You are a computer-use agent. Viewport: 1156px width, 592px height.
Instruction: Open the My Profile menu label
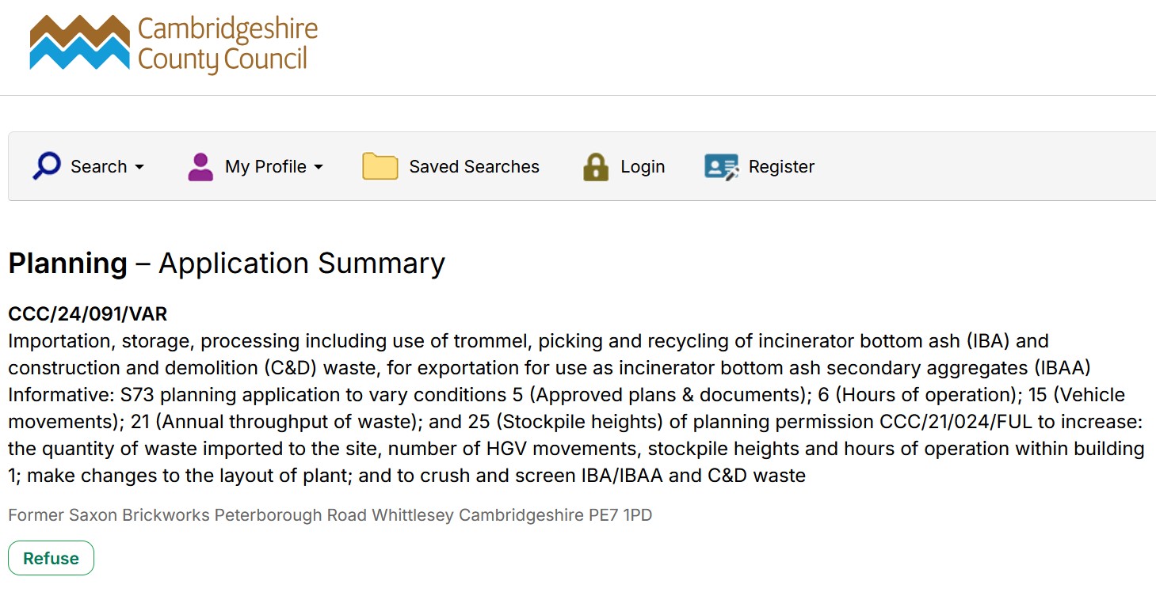(265, 167)
